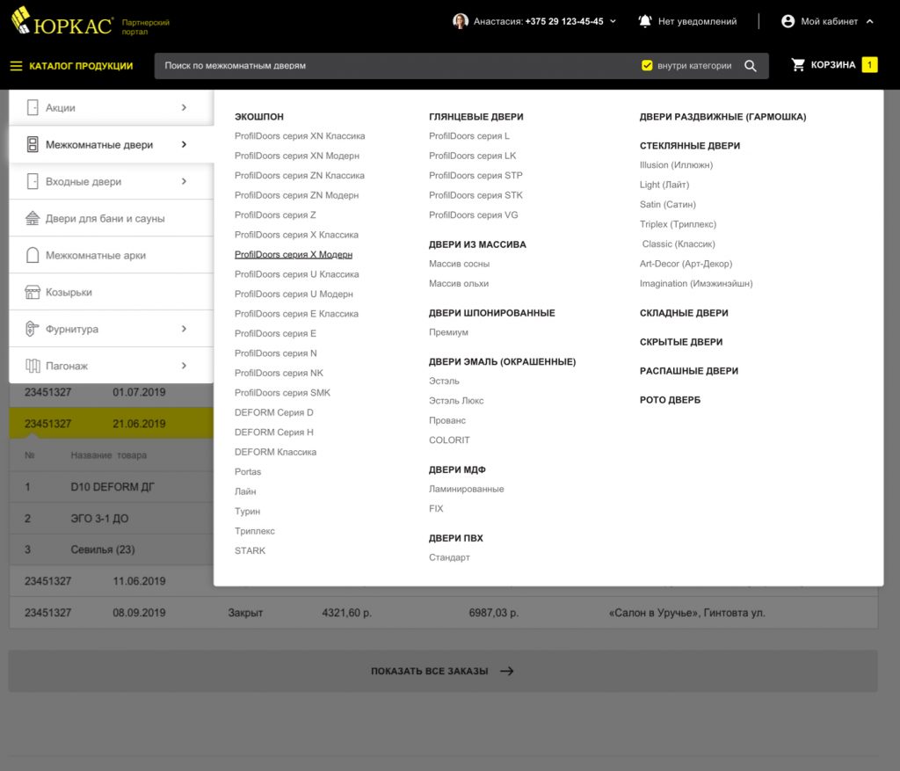Select Межкомнатные двери in the sidebar
Screen dimensions: 900x771
tap(112, 145)
